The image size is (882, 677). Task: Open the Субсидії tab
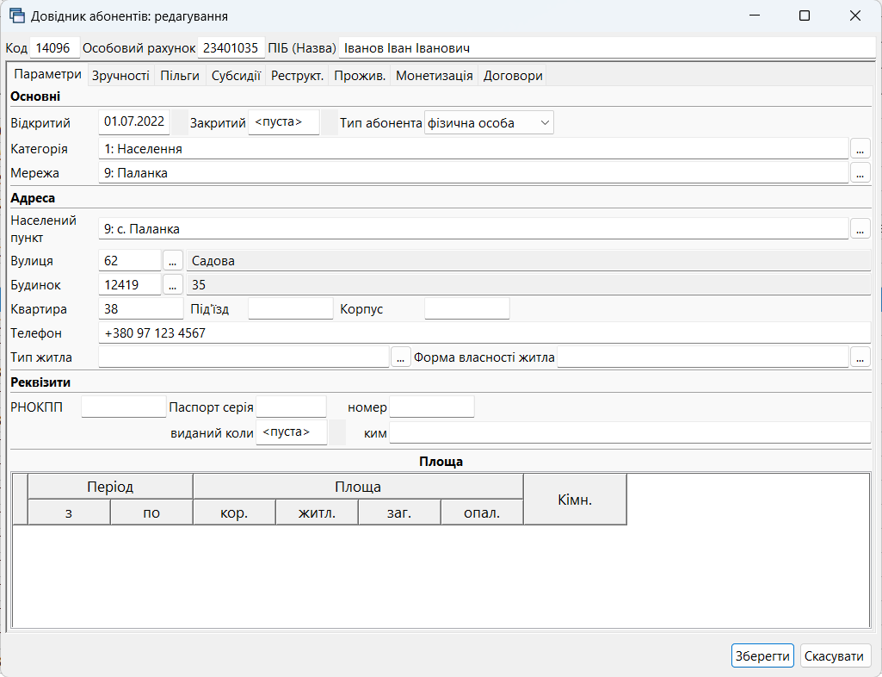237,76
